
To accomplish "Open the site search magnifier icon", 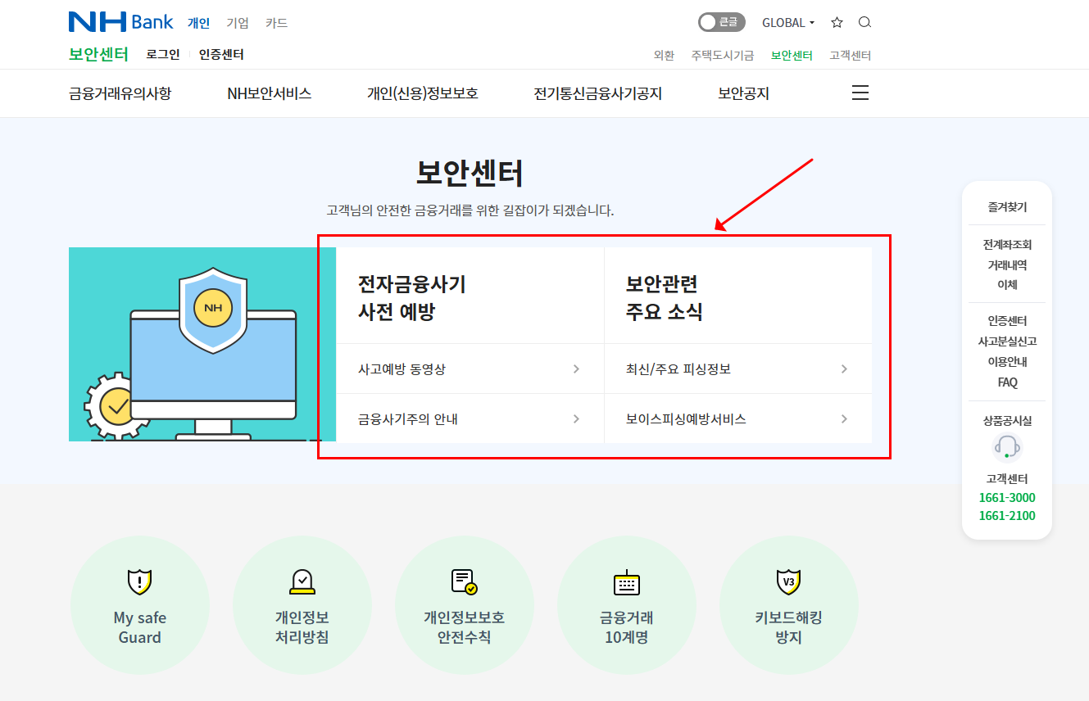I will pyautogui.click(x=864, y=22).
